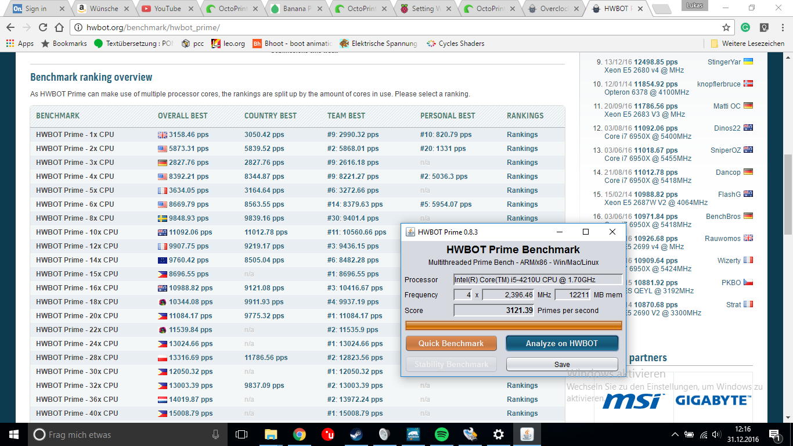Open Task View on the taskbar

241,434
